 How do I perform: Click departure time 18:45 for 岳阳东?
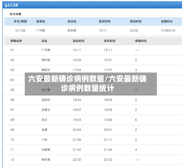point(108,100)
